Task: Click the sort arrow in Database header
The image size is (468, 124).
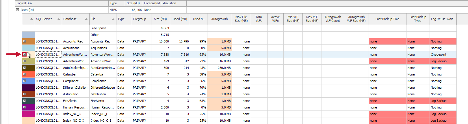Action: pyautogui.click(x=86, y=19)
